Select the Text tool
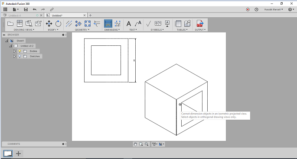This screenshot has height=159, width=297. click(x=129, y=24)
